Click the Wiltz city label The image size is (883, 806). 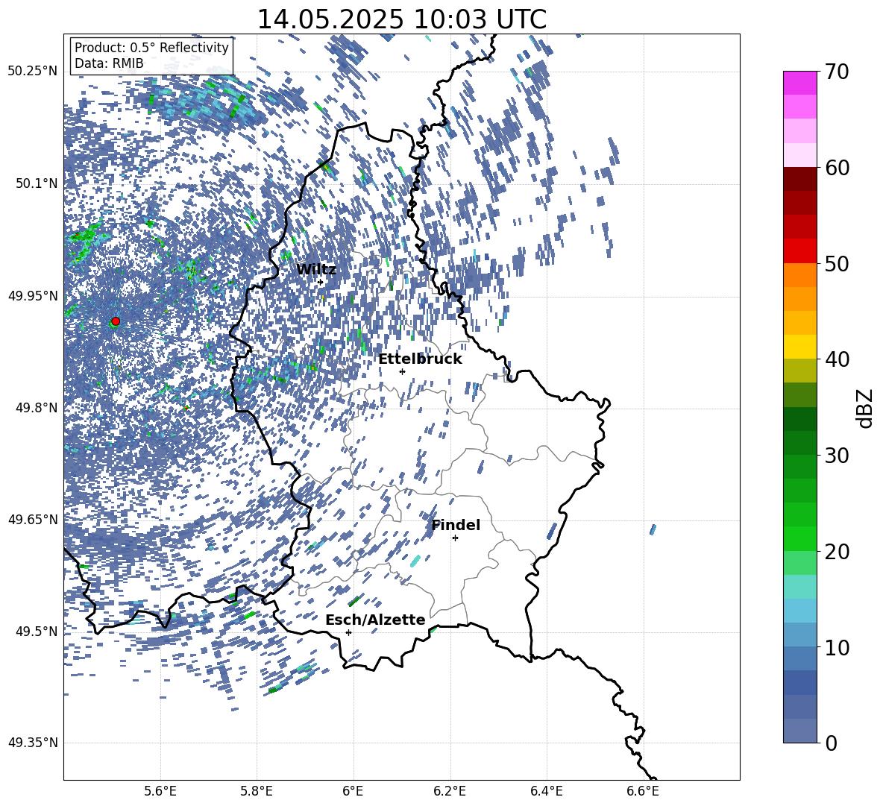pyautogui.click(x=316, y=270)
